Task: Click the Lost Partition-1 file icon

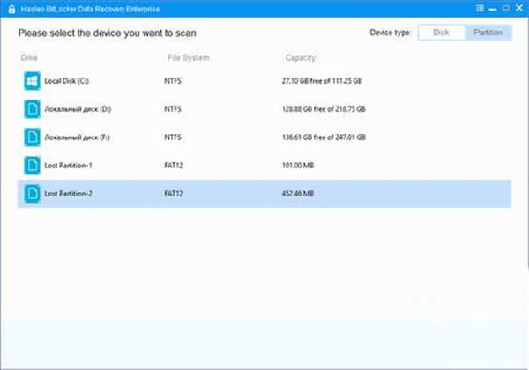Action: (x=32, y=165)
